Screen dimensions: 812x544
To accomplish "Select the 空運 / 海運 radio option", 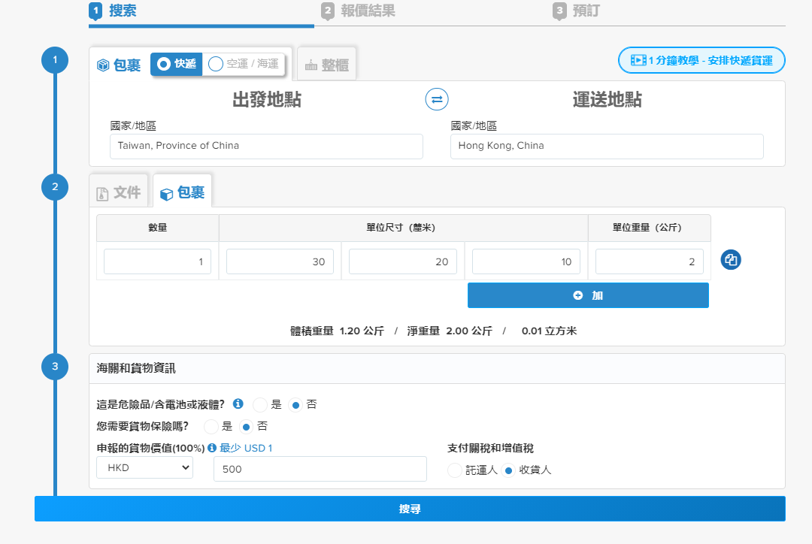I will click(x=244, y=64).
